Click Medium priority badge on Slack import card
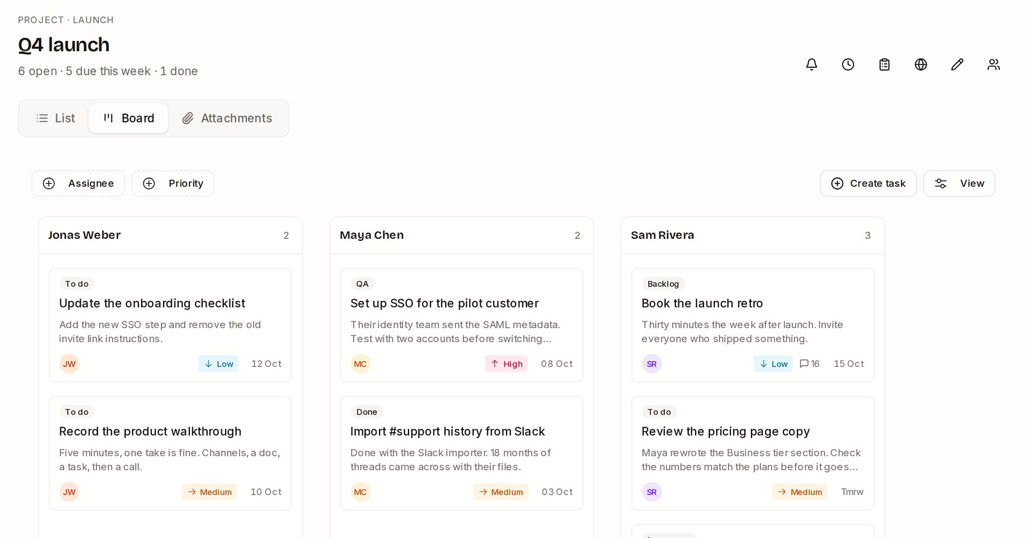 pos(501,492)
